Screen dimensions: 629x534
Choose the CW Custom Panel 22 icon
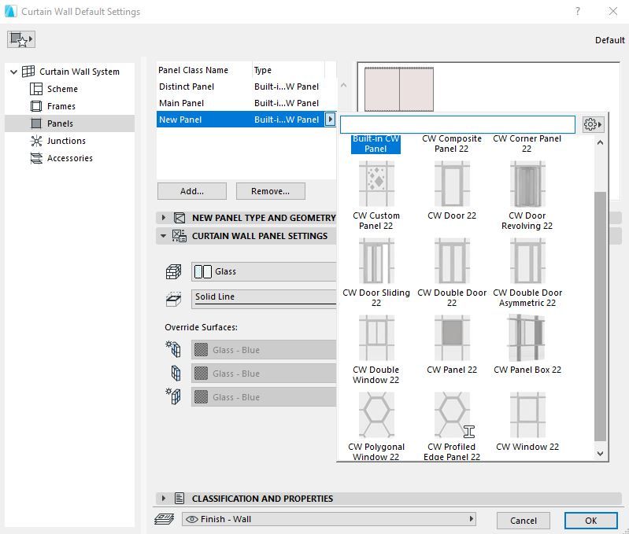[376, 185]
